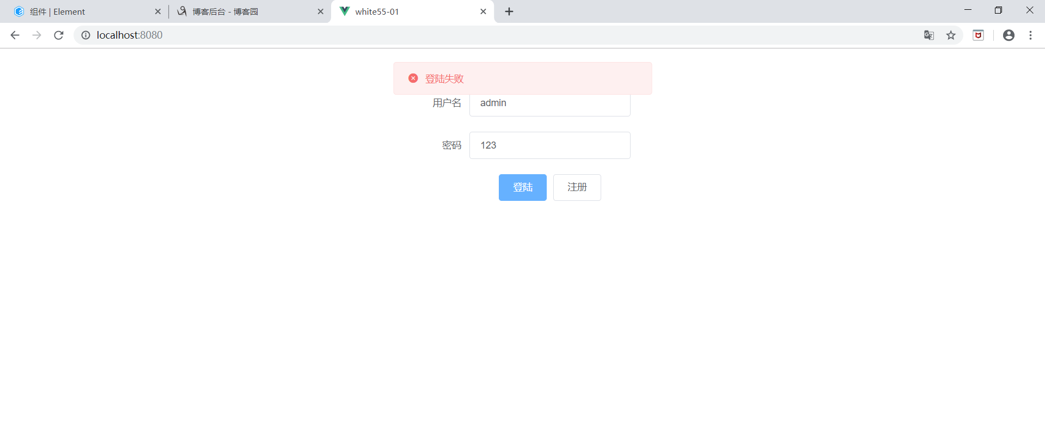Click the 注册 button
This screenshot has height=448, width=1045.
pyautogui.click(x=577, y=187)
